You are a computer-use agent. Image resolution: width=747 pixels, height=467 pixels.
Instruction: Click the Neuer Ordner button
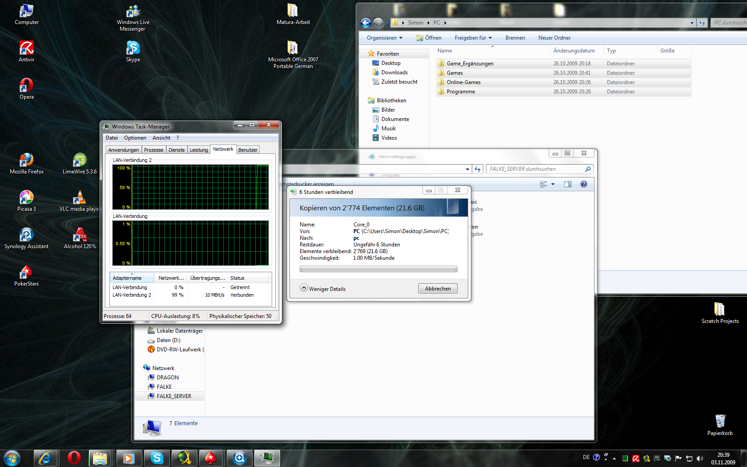[554, 38]
